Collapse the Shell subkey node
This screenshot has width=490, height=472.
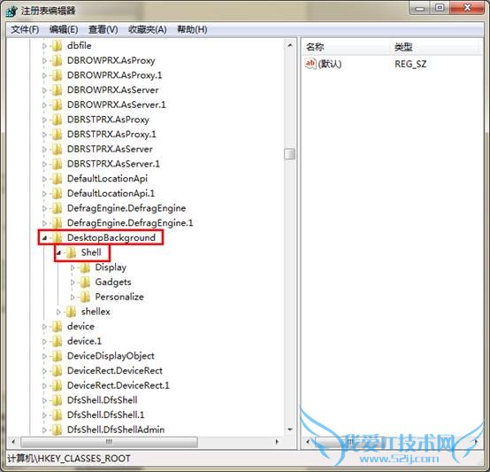(58, 252)
